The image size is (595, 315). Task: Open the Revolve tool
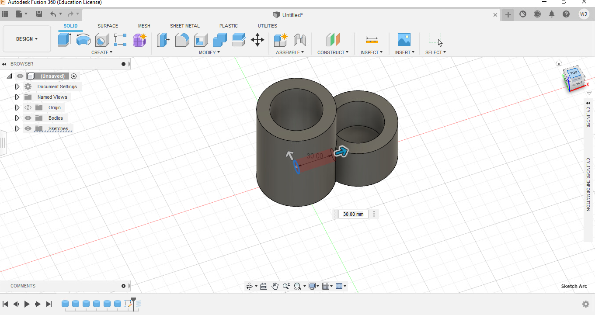(83, 40)
